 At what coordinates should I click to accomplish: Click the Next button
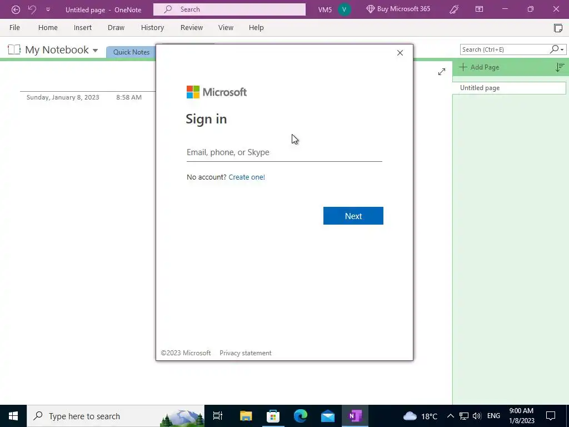tap(353, 216)
